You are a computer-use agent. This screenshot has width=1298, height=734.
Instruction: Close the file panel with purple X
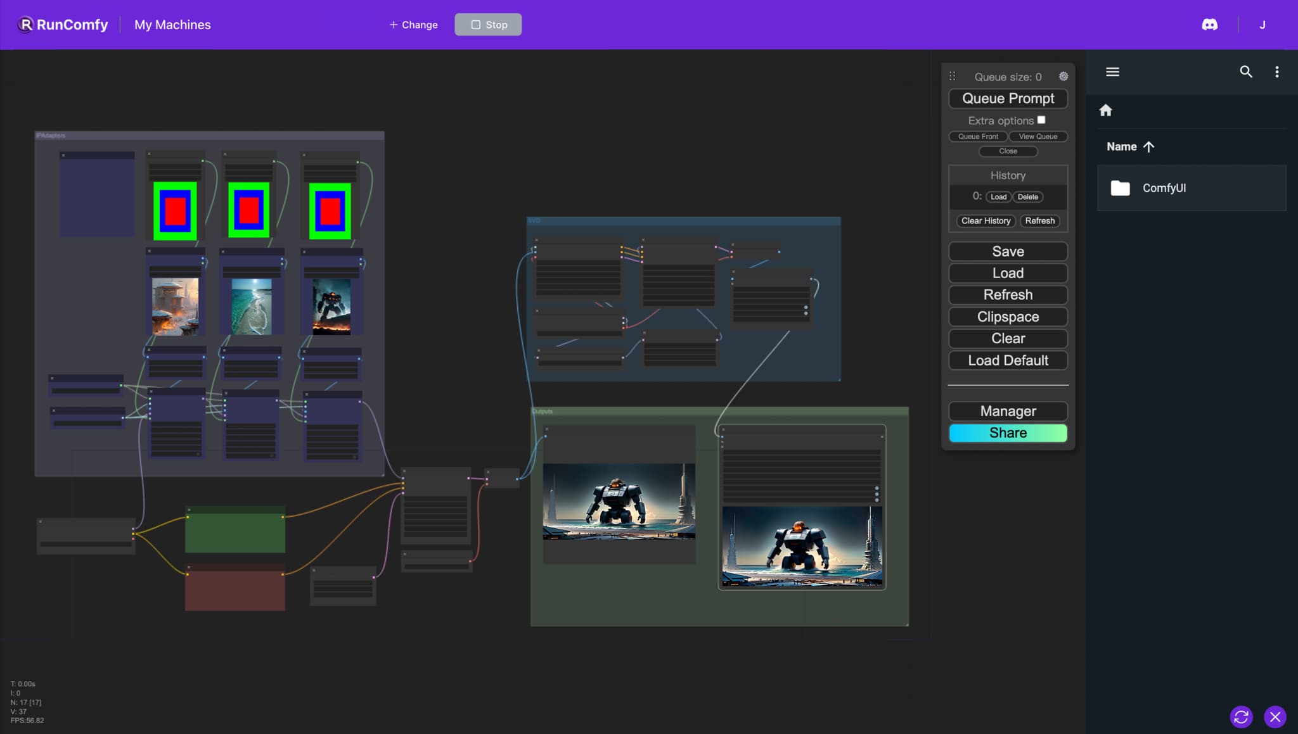(1275, 717)
